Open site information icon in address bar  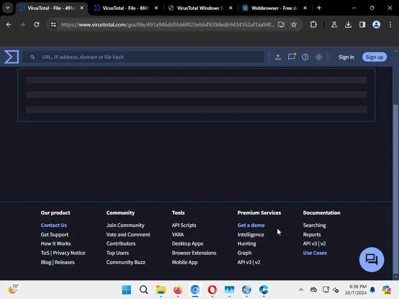[53, 25]
